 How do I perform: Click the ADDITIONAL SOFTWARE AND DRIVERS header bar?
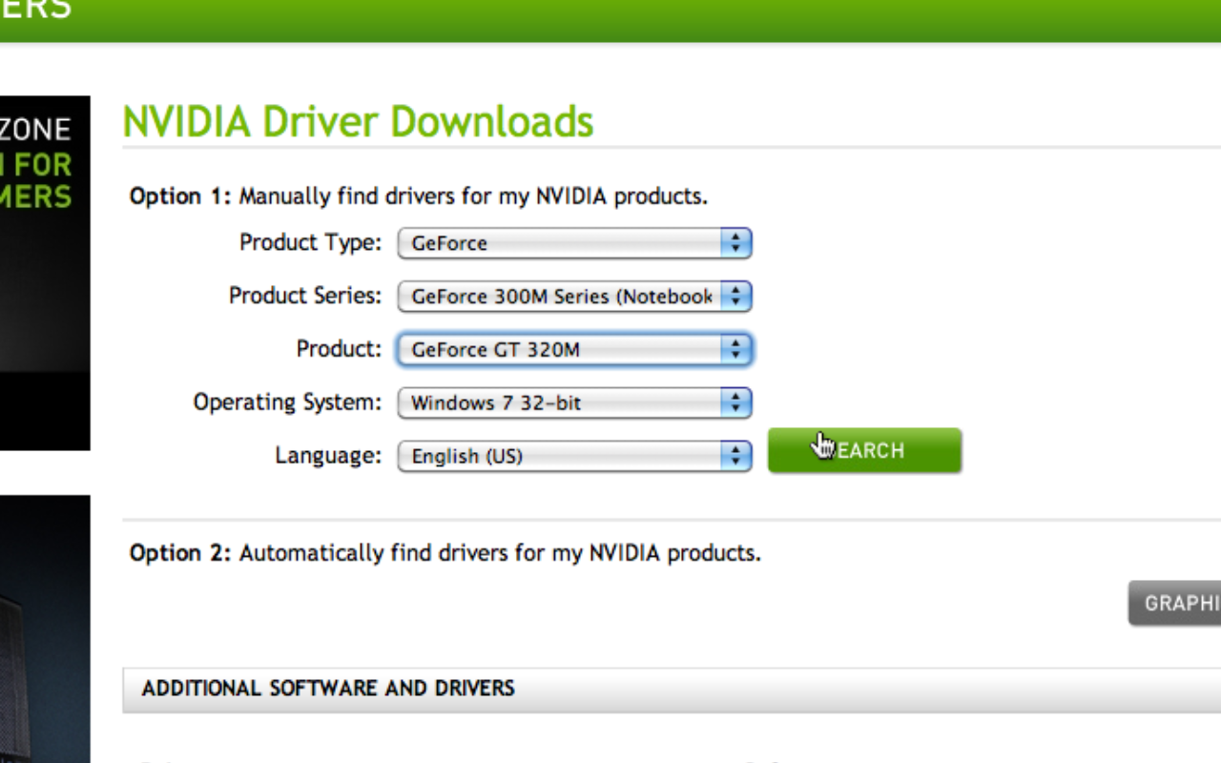point(672,689)
